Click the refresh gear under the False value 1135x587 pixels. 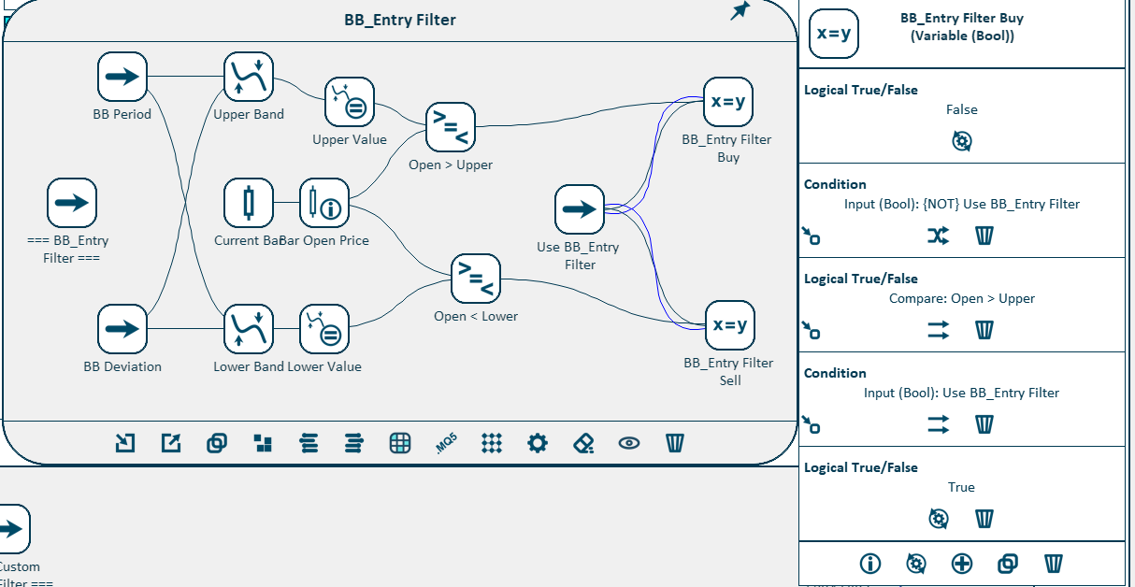pos(962,141)
